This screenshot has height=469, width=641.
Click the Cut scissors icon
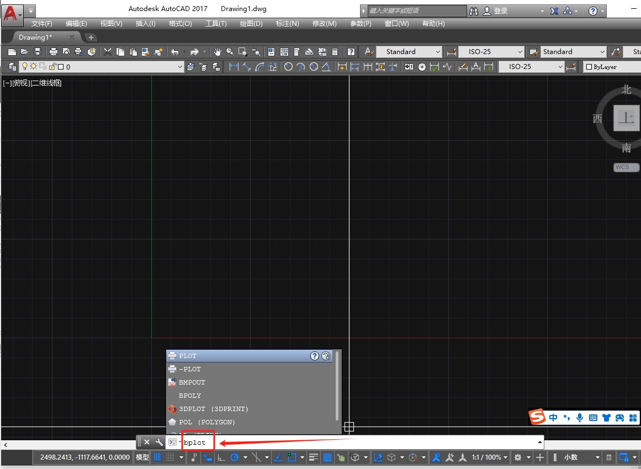(108, 52)
